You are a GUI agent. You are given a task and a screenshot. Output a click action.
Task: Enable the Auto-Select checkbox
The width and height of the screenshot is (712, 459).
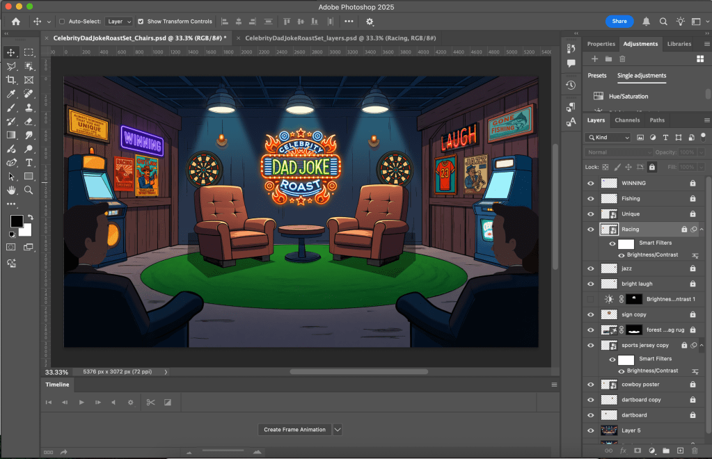tap(62, 22)
